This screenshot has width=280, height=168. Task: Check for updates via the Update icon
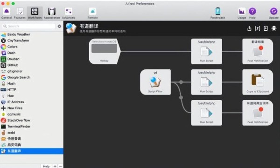pos(273,13)
